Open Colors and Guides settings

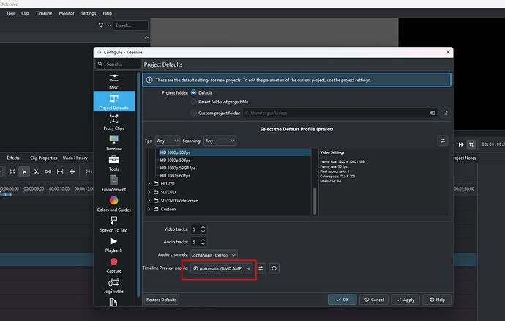(113, 204)
